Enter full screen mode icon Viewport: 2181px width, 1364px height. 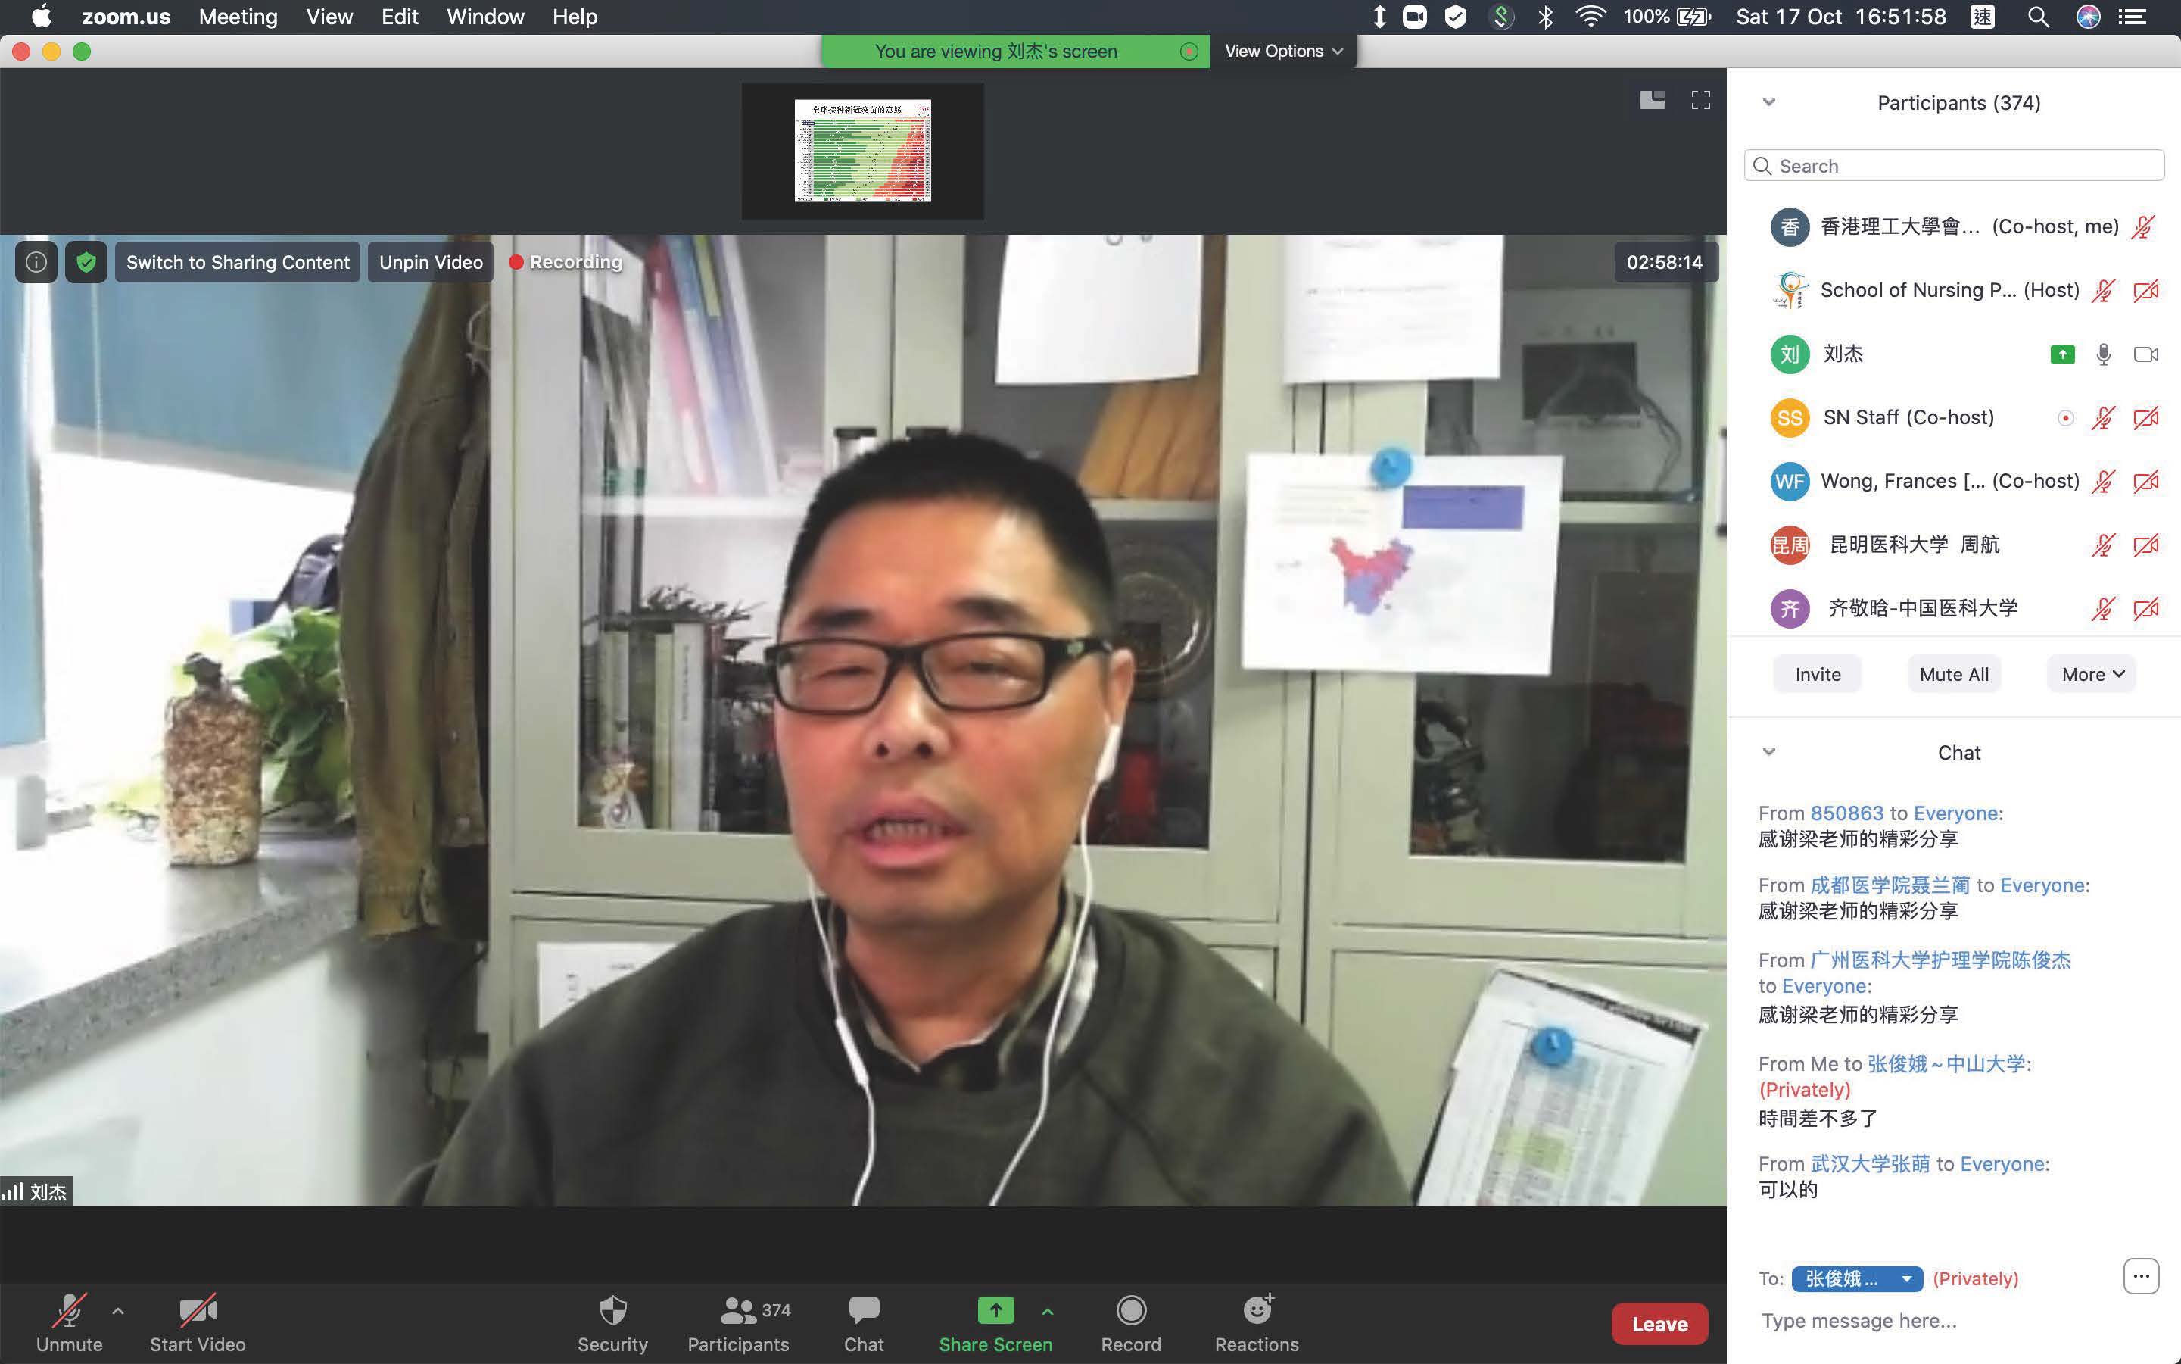coord(1700,100)
